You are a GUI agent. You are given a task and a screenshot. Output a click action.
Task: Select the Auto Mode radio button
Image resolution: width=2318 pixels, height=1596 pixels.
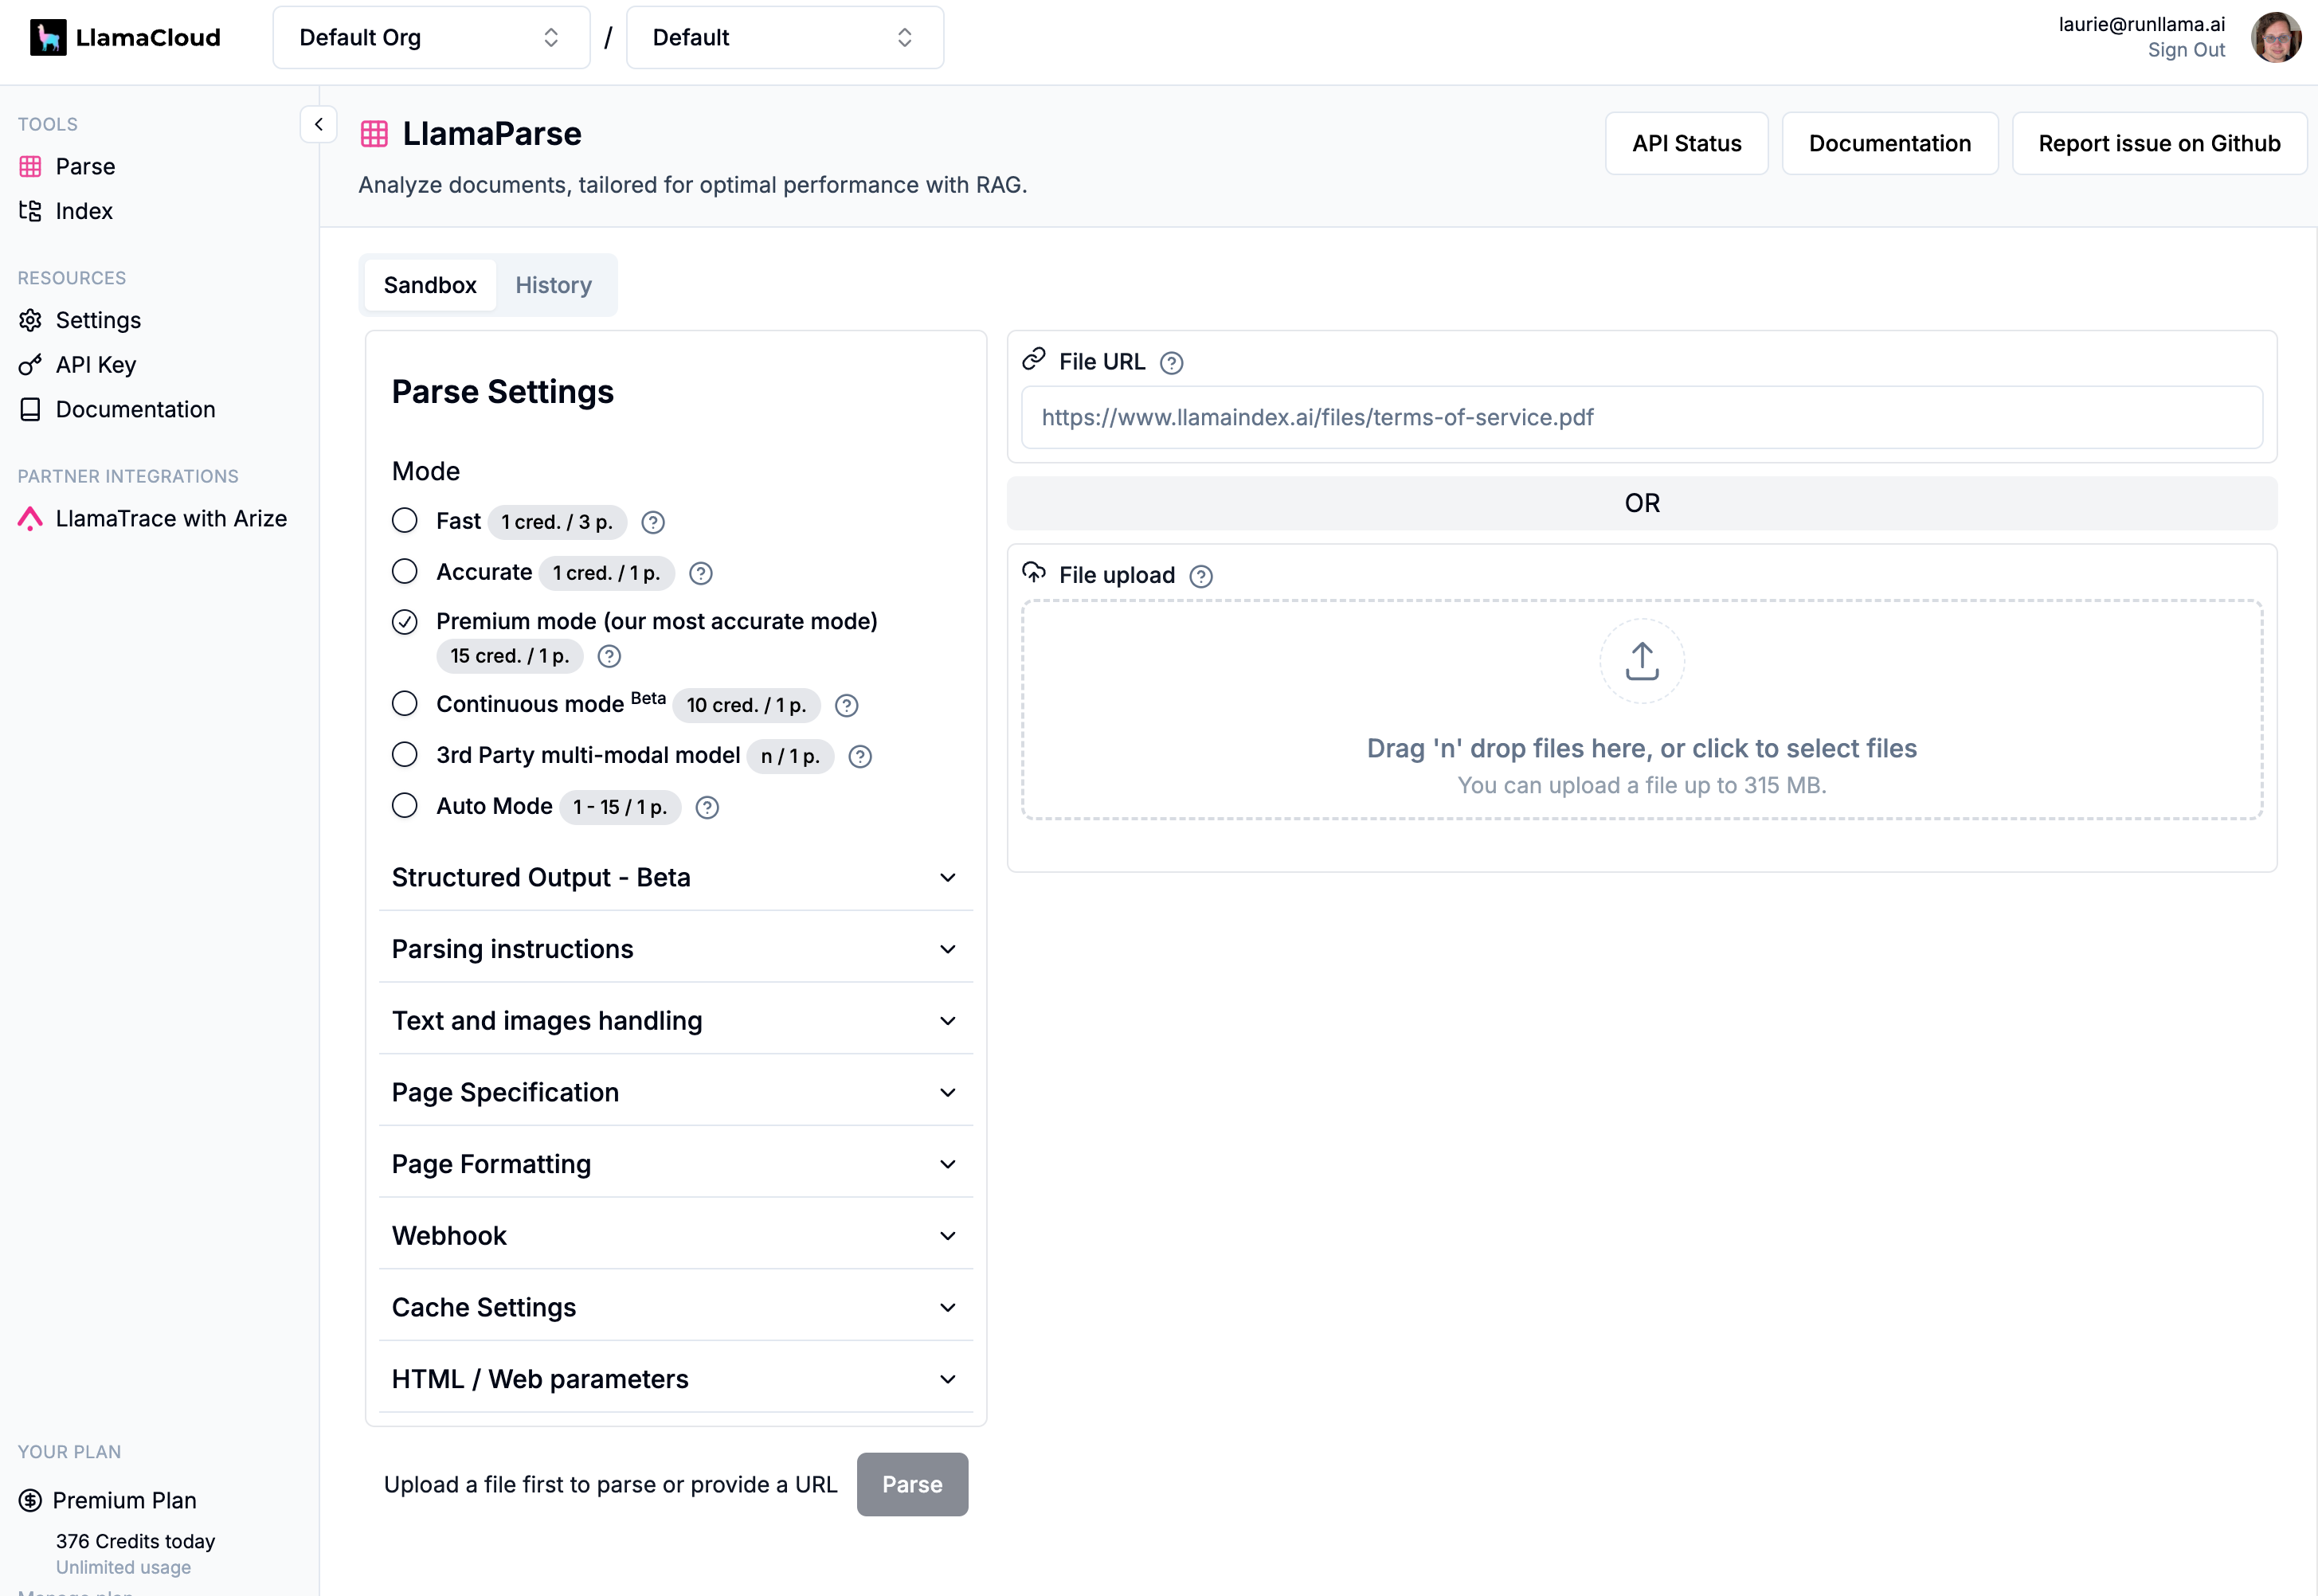tap(404, 805)
